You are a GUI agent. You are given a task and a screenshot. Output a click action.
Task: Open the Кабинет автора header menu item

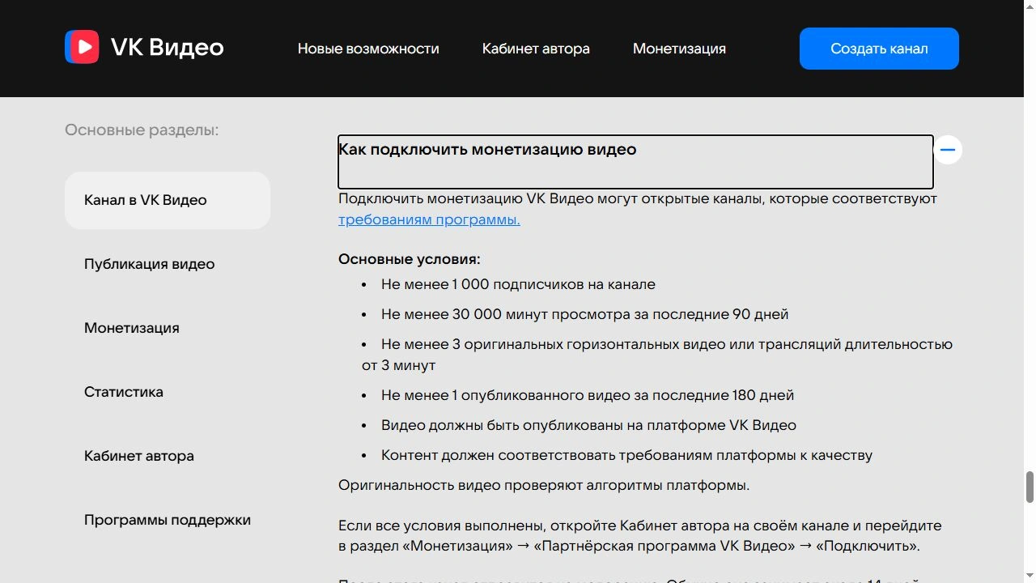pos(536,49)
